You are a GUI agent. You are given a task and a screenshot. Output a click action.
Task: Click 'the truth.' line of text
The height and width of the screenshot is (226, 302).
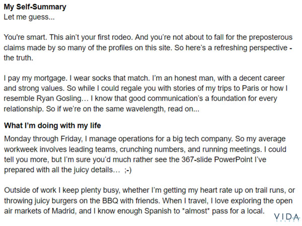coord(19,58)
